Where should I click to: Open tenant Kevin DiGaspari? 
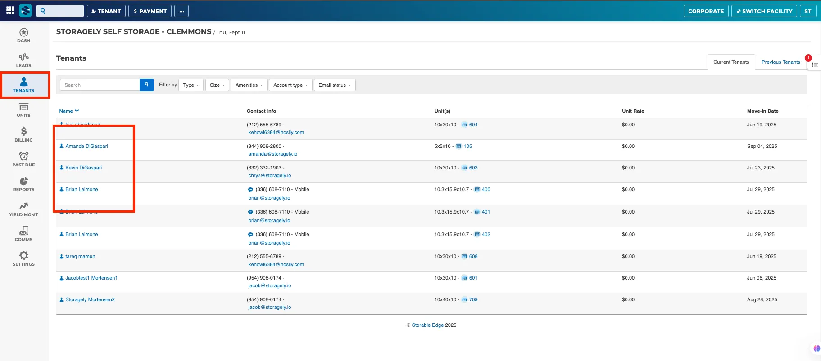pos(83,168)
